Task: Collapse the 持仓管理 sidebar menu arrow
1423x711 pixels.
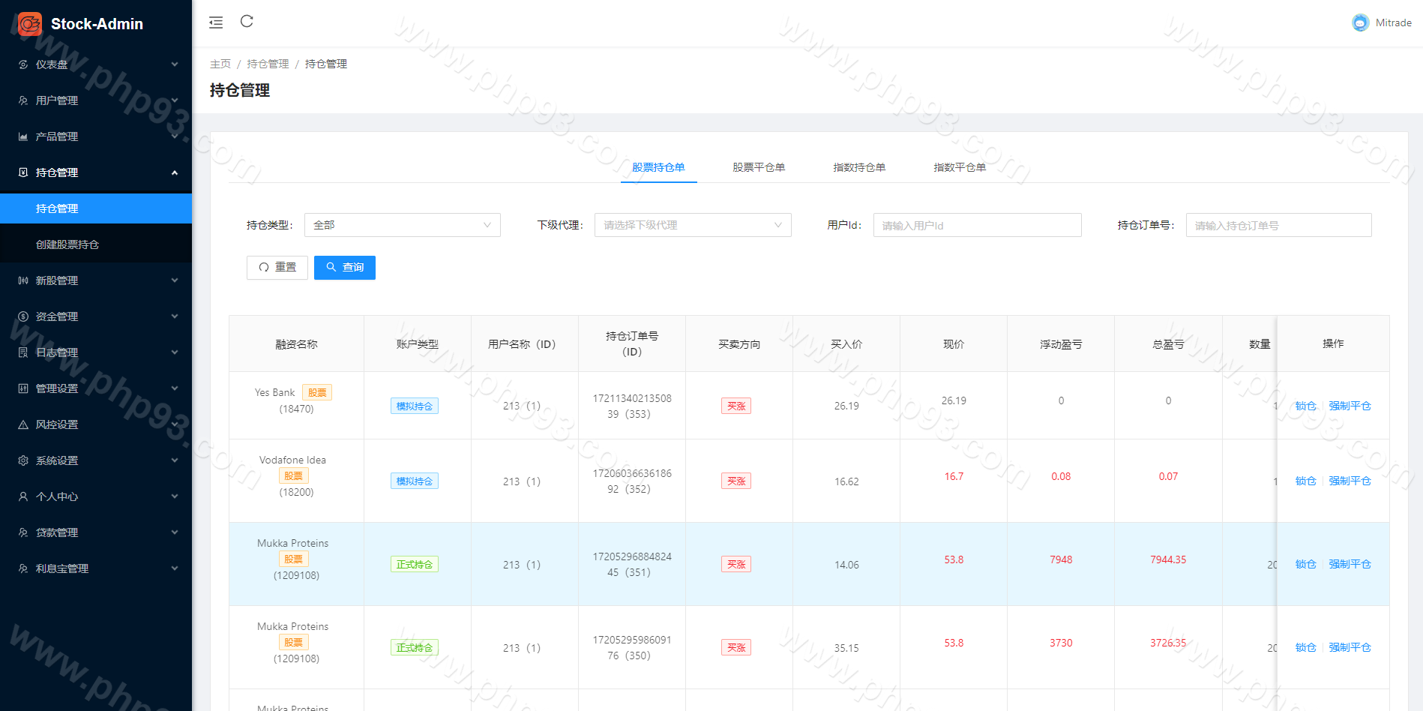Action: click(175, 172)
